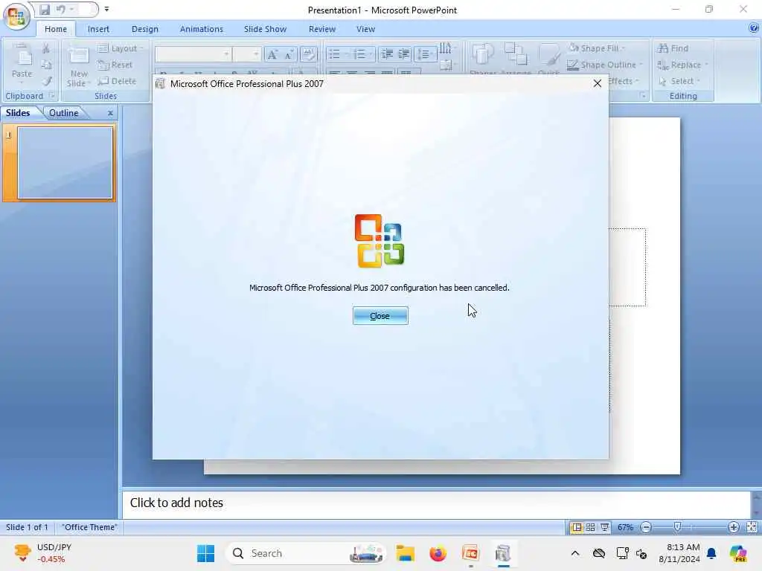Click the 'Office Theme' status bar entry

click(89, 527)
